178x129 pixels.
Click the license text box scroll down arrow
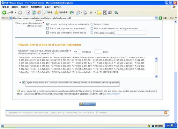156,76
